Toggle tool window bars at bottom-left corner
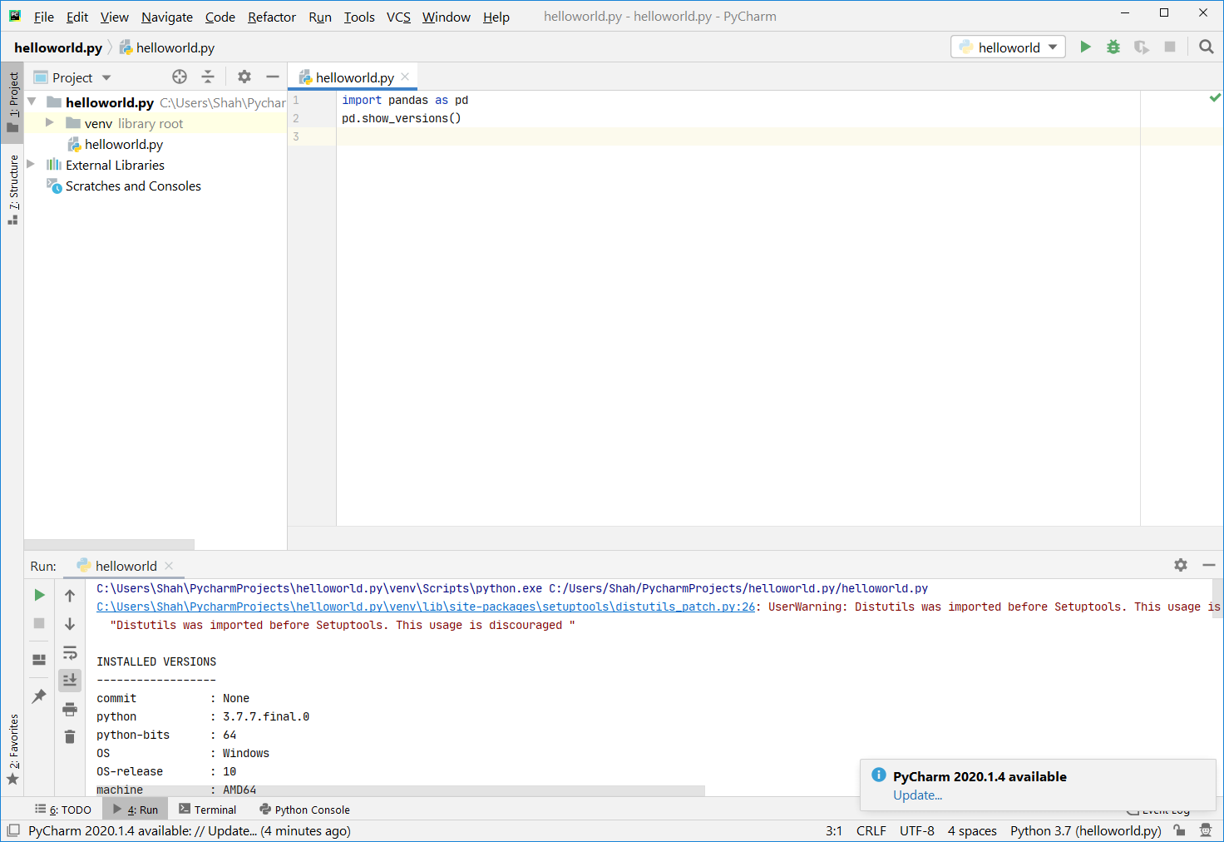This screenshot has width=1224, height=842. point(12,830)
